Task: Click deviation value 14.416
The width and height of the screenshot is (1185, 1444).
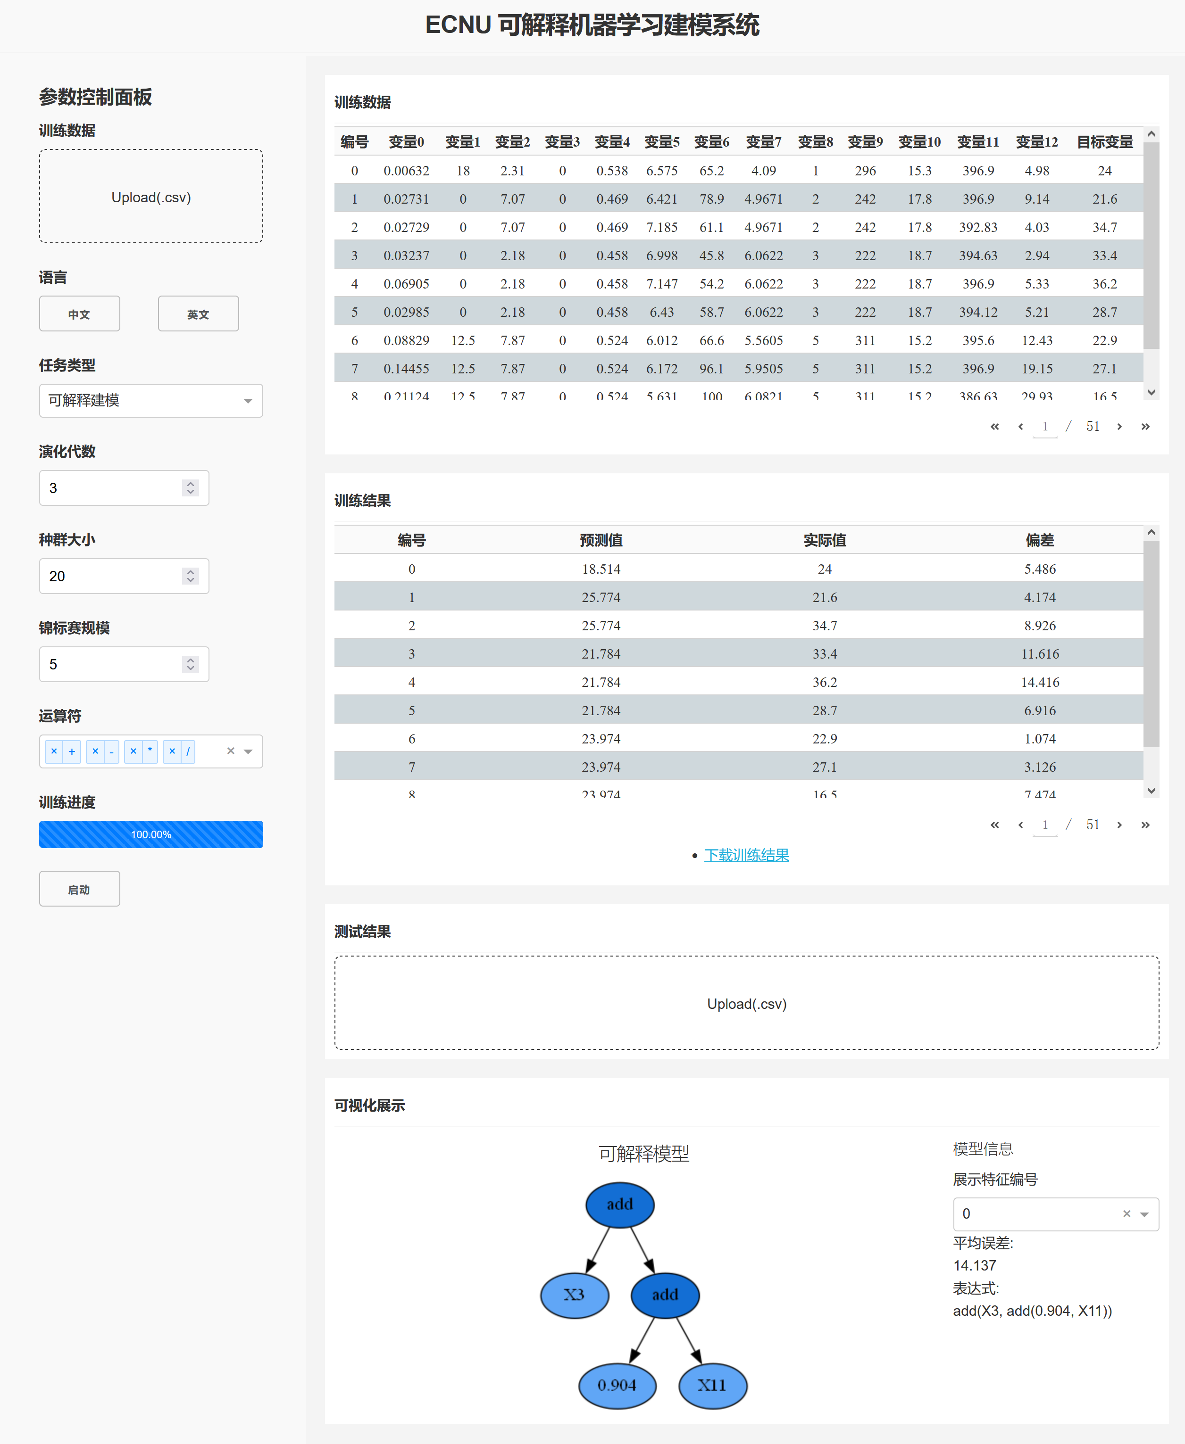Action: pos(1040,682)
